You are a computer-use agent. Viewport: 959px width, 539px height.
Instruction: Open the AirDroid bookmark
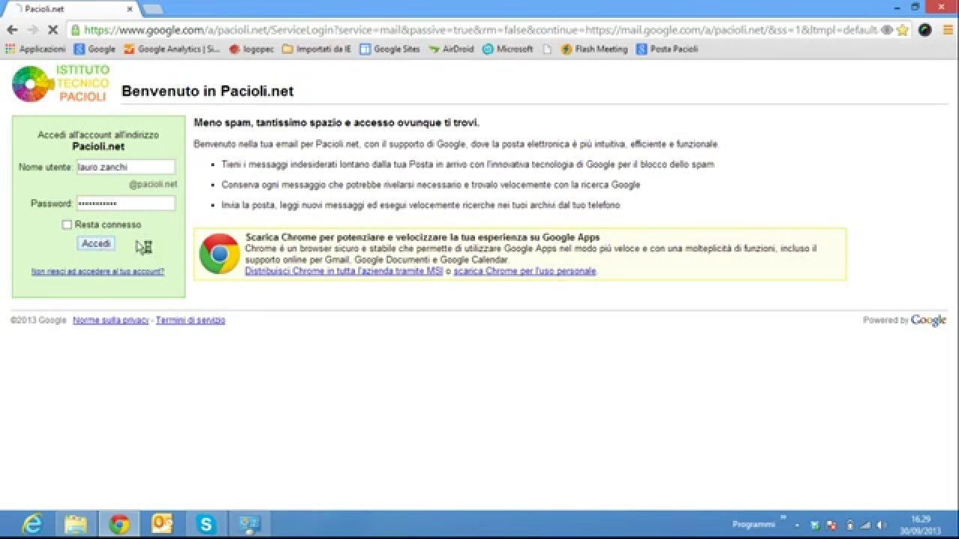[x=452, y=49]
